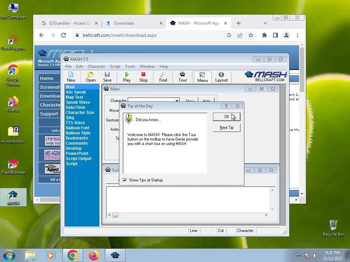Screen dimensions: 350x262
Task: Select the Recycle Bin icon
Action: [x=333, y=228]
